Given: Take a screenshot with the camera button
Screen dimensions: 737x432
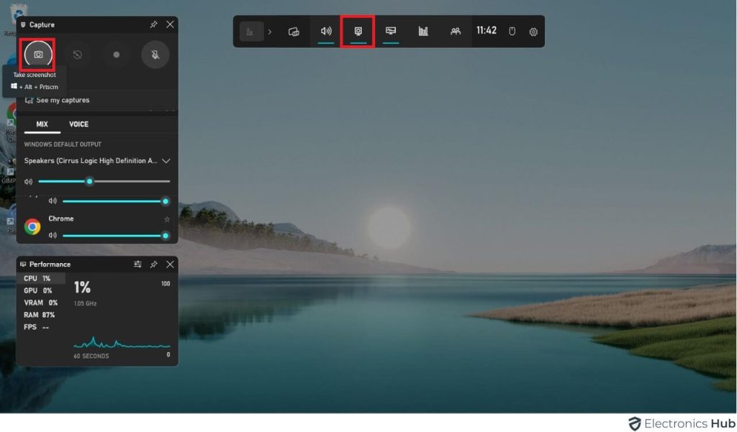Looking at the screenshot, I should pyautogui.click(x=37, y=55).
